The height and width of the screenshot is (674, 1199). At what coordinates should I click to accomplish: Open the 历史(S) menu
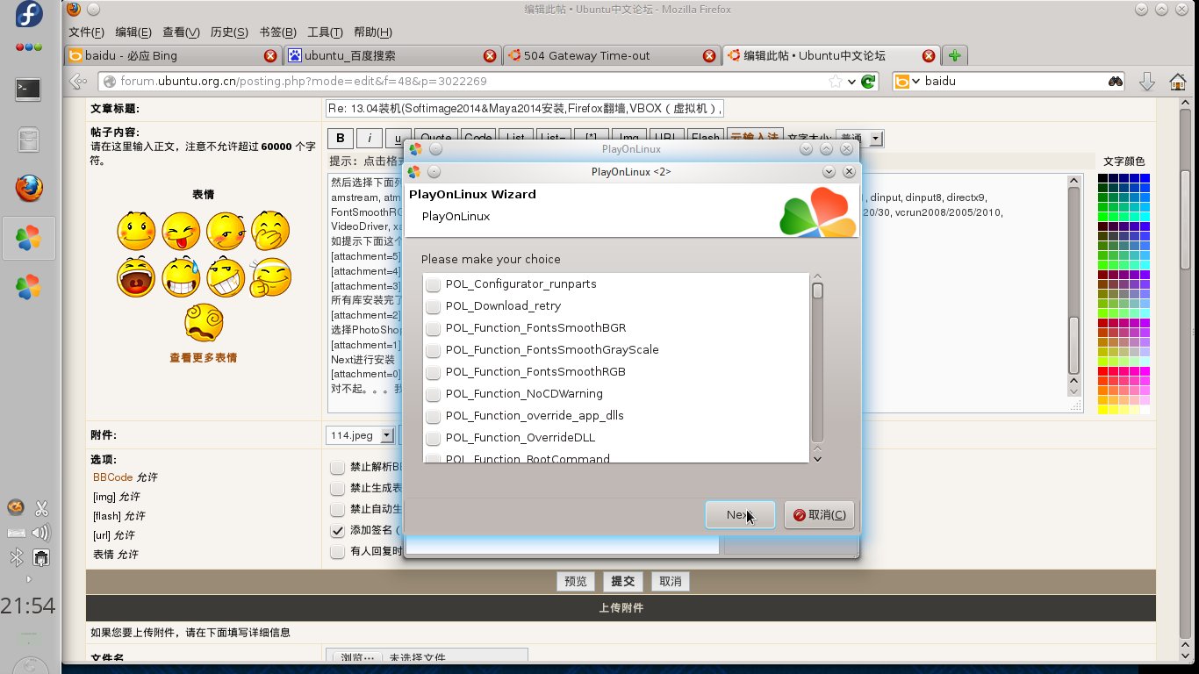(229, 32)
